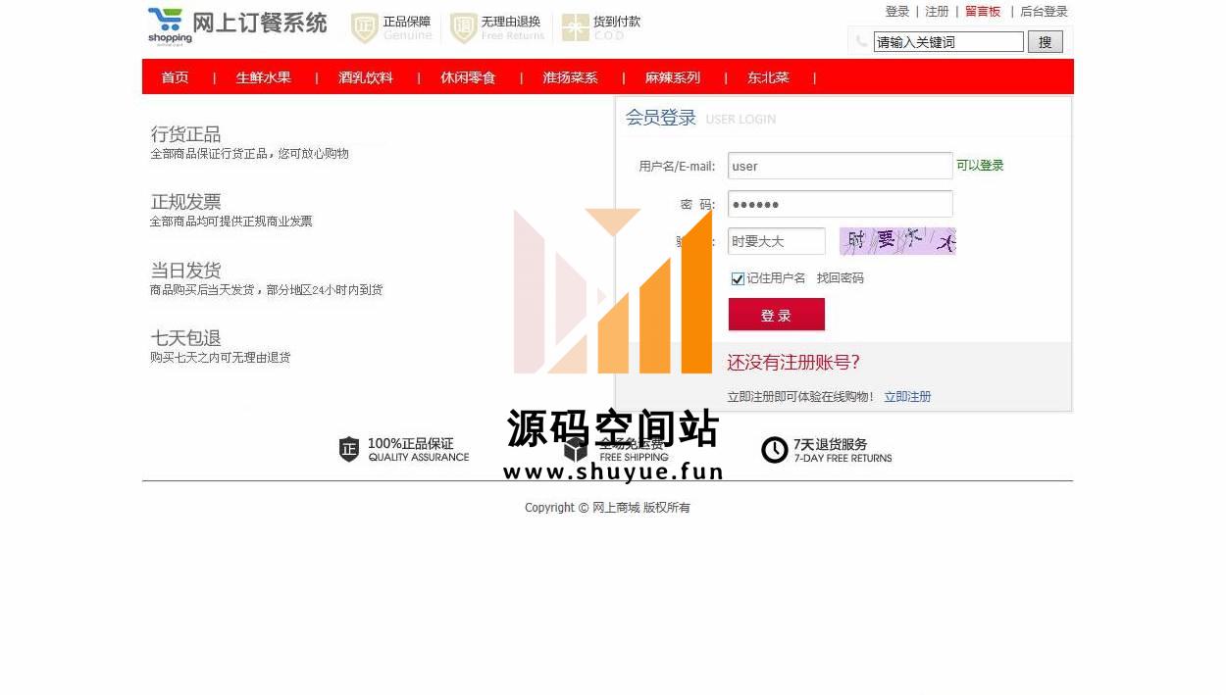The image size is (1226, 695).
Task: Open the 后台登录 admin login link
Action: pyautogui.click(x=1044, y=12)
